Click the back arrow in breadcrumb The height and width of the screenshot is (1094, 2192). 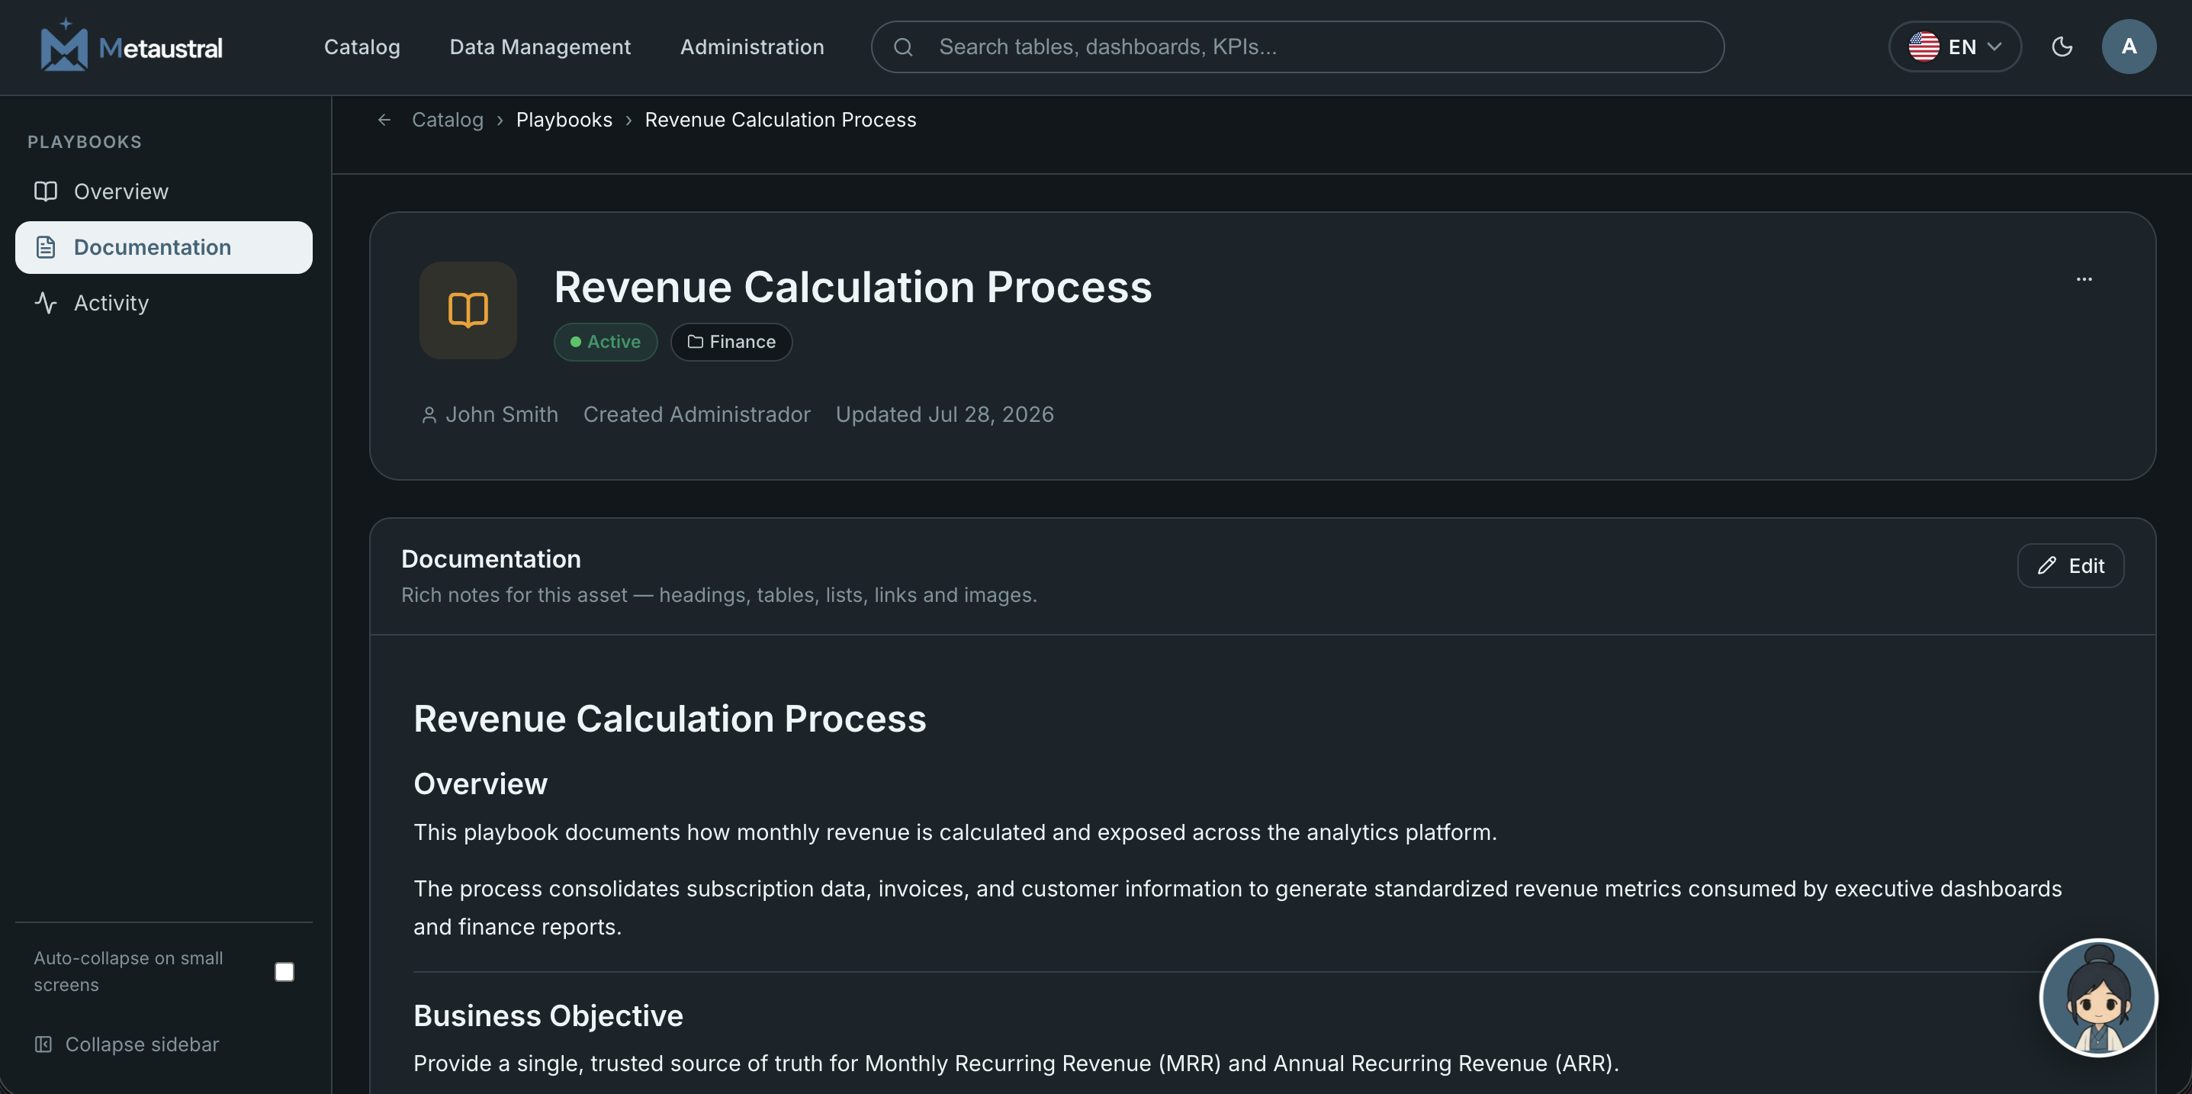[384, 120]
